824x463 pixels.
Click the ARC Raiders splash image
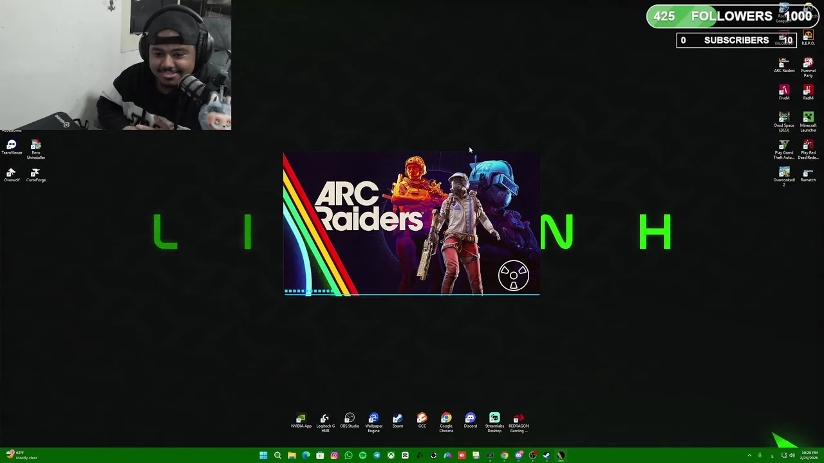point(411,224)
